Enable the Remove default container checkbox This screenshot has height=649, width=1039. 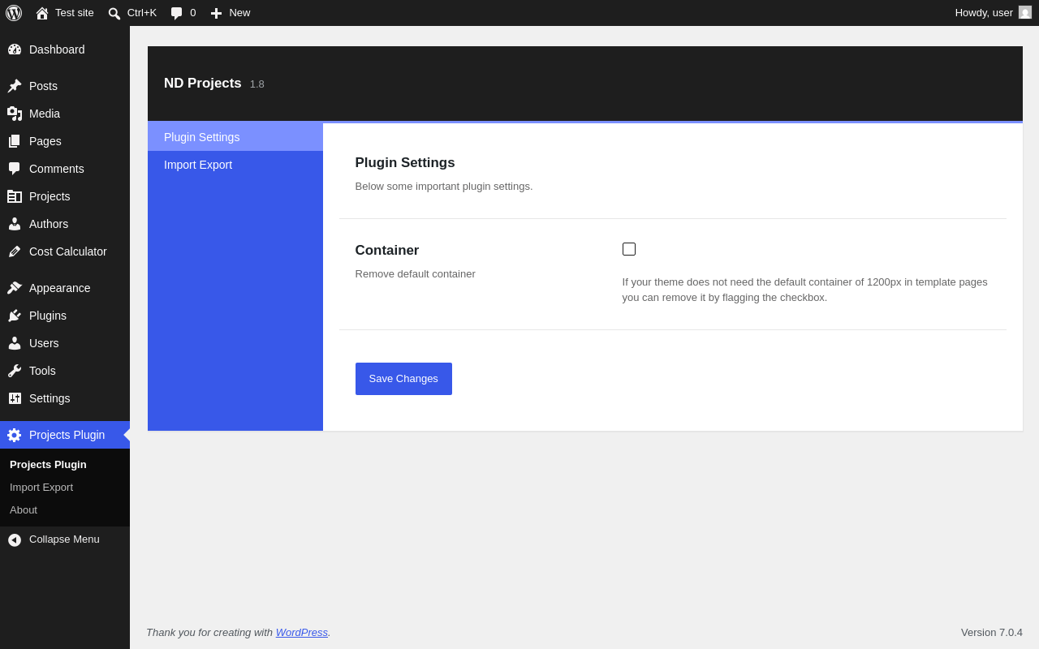pyautogui.click(x=629, y=249)
